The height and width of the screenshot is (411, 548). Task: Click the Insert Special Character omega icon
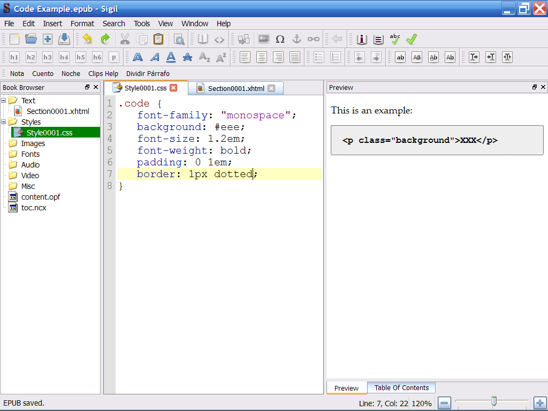[280, 39]
